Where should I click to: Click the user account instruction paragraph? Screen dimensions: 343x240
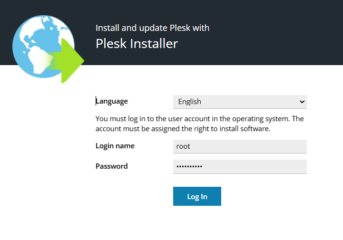tap(199, 124)
